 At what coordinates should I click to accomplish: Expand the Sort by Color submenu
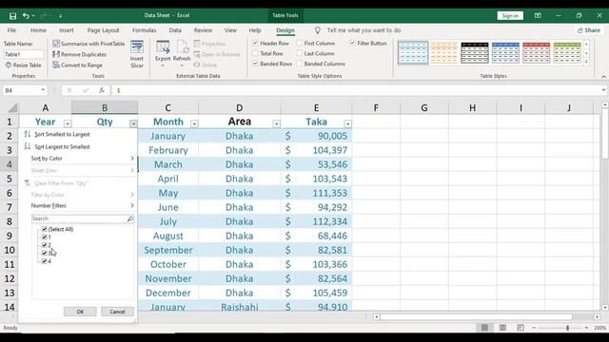tap(132, 159)
